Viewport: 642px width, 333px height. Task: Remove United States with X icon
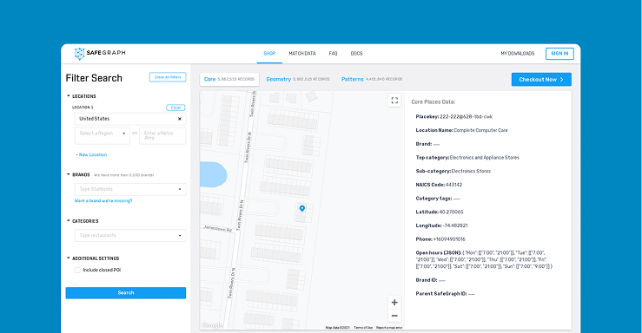[179, 119]
